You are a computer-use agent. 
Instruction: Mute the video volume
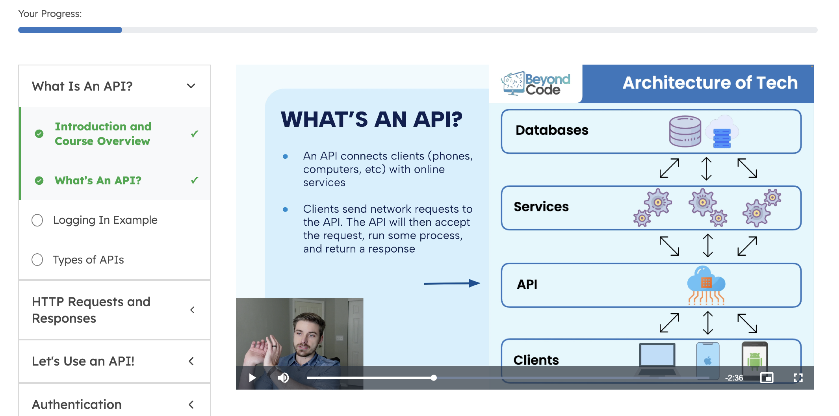point(283,378)
